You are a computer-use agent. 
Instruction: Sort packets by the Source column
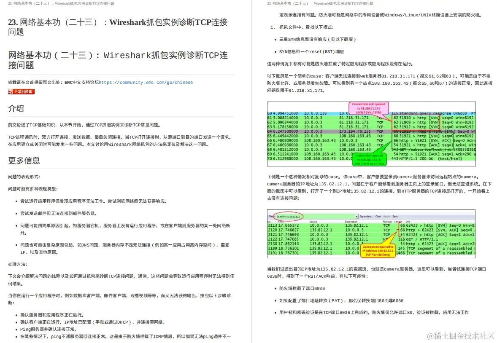tap(313, 222)
